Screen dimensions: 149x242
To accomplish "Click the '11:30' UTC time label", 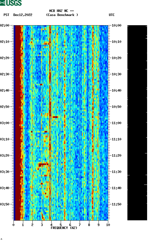I will [116, 172].
